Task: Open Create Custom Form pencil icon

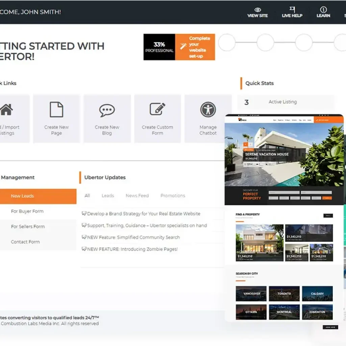Action: pos(157,109)
